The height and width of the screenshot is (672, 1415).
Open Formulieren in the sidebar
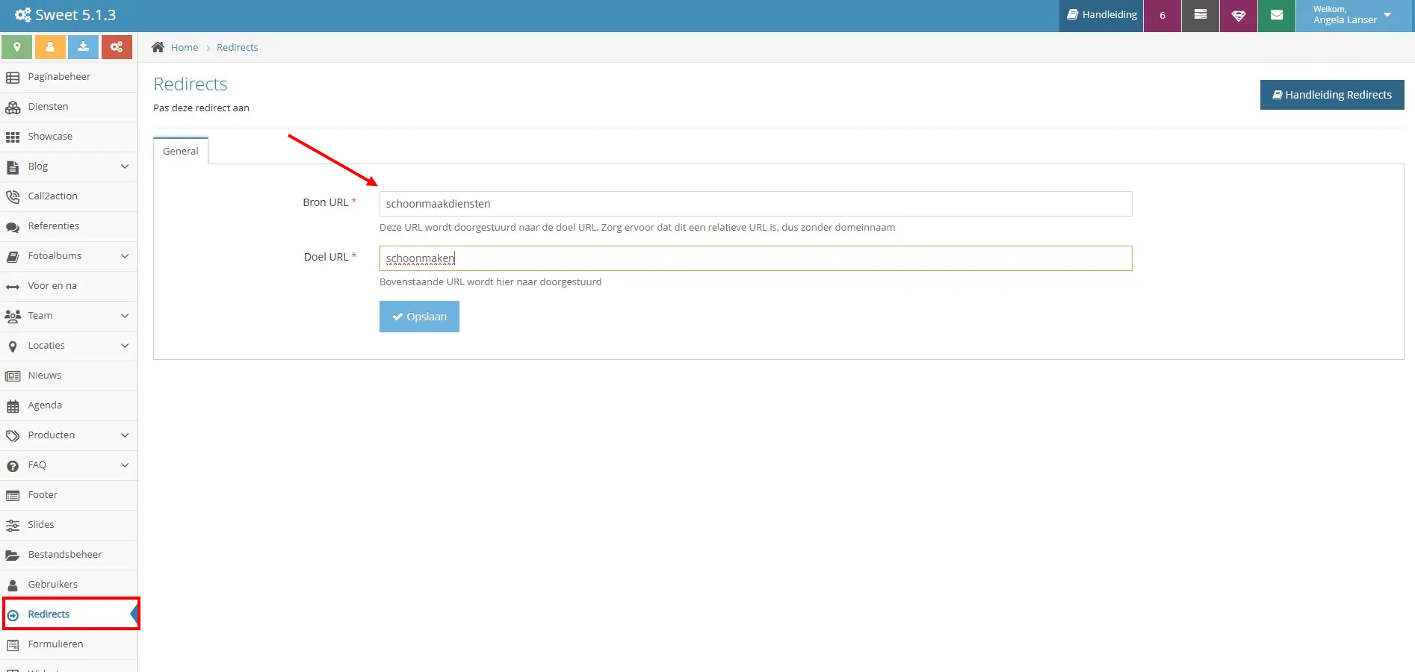[x=69, y=644]
